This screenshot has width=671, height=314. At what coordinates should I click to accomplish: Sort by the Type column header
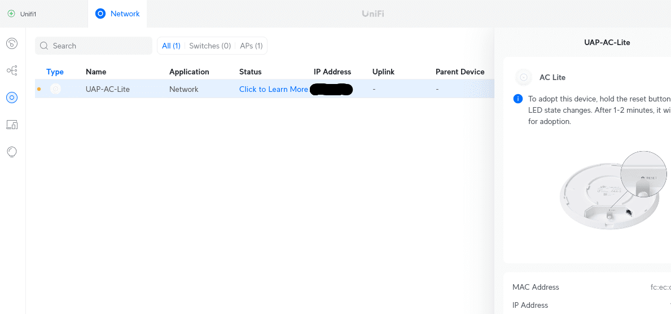(55, 72)
